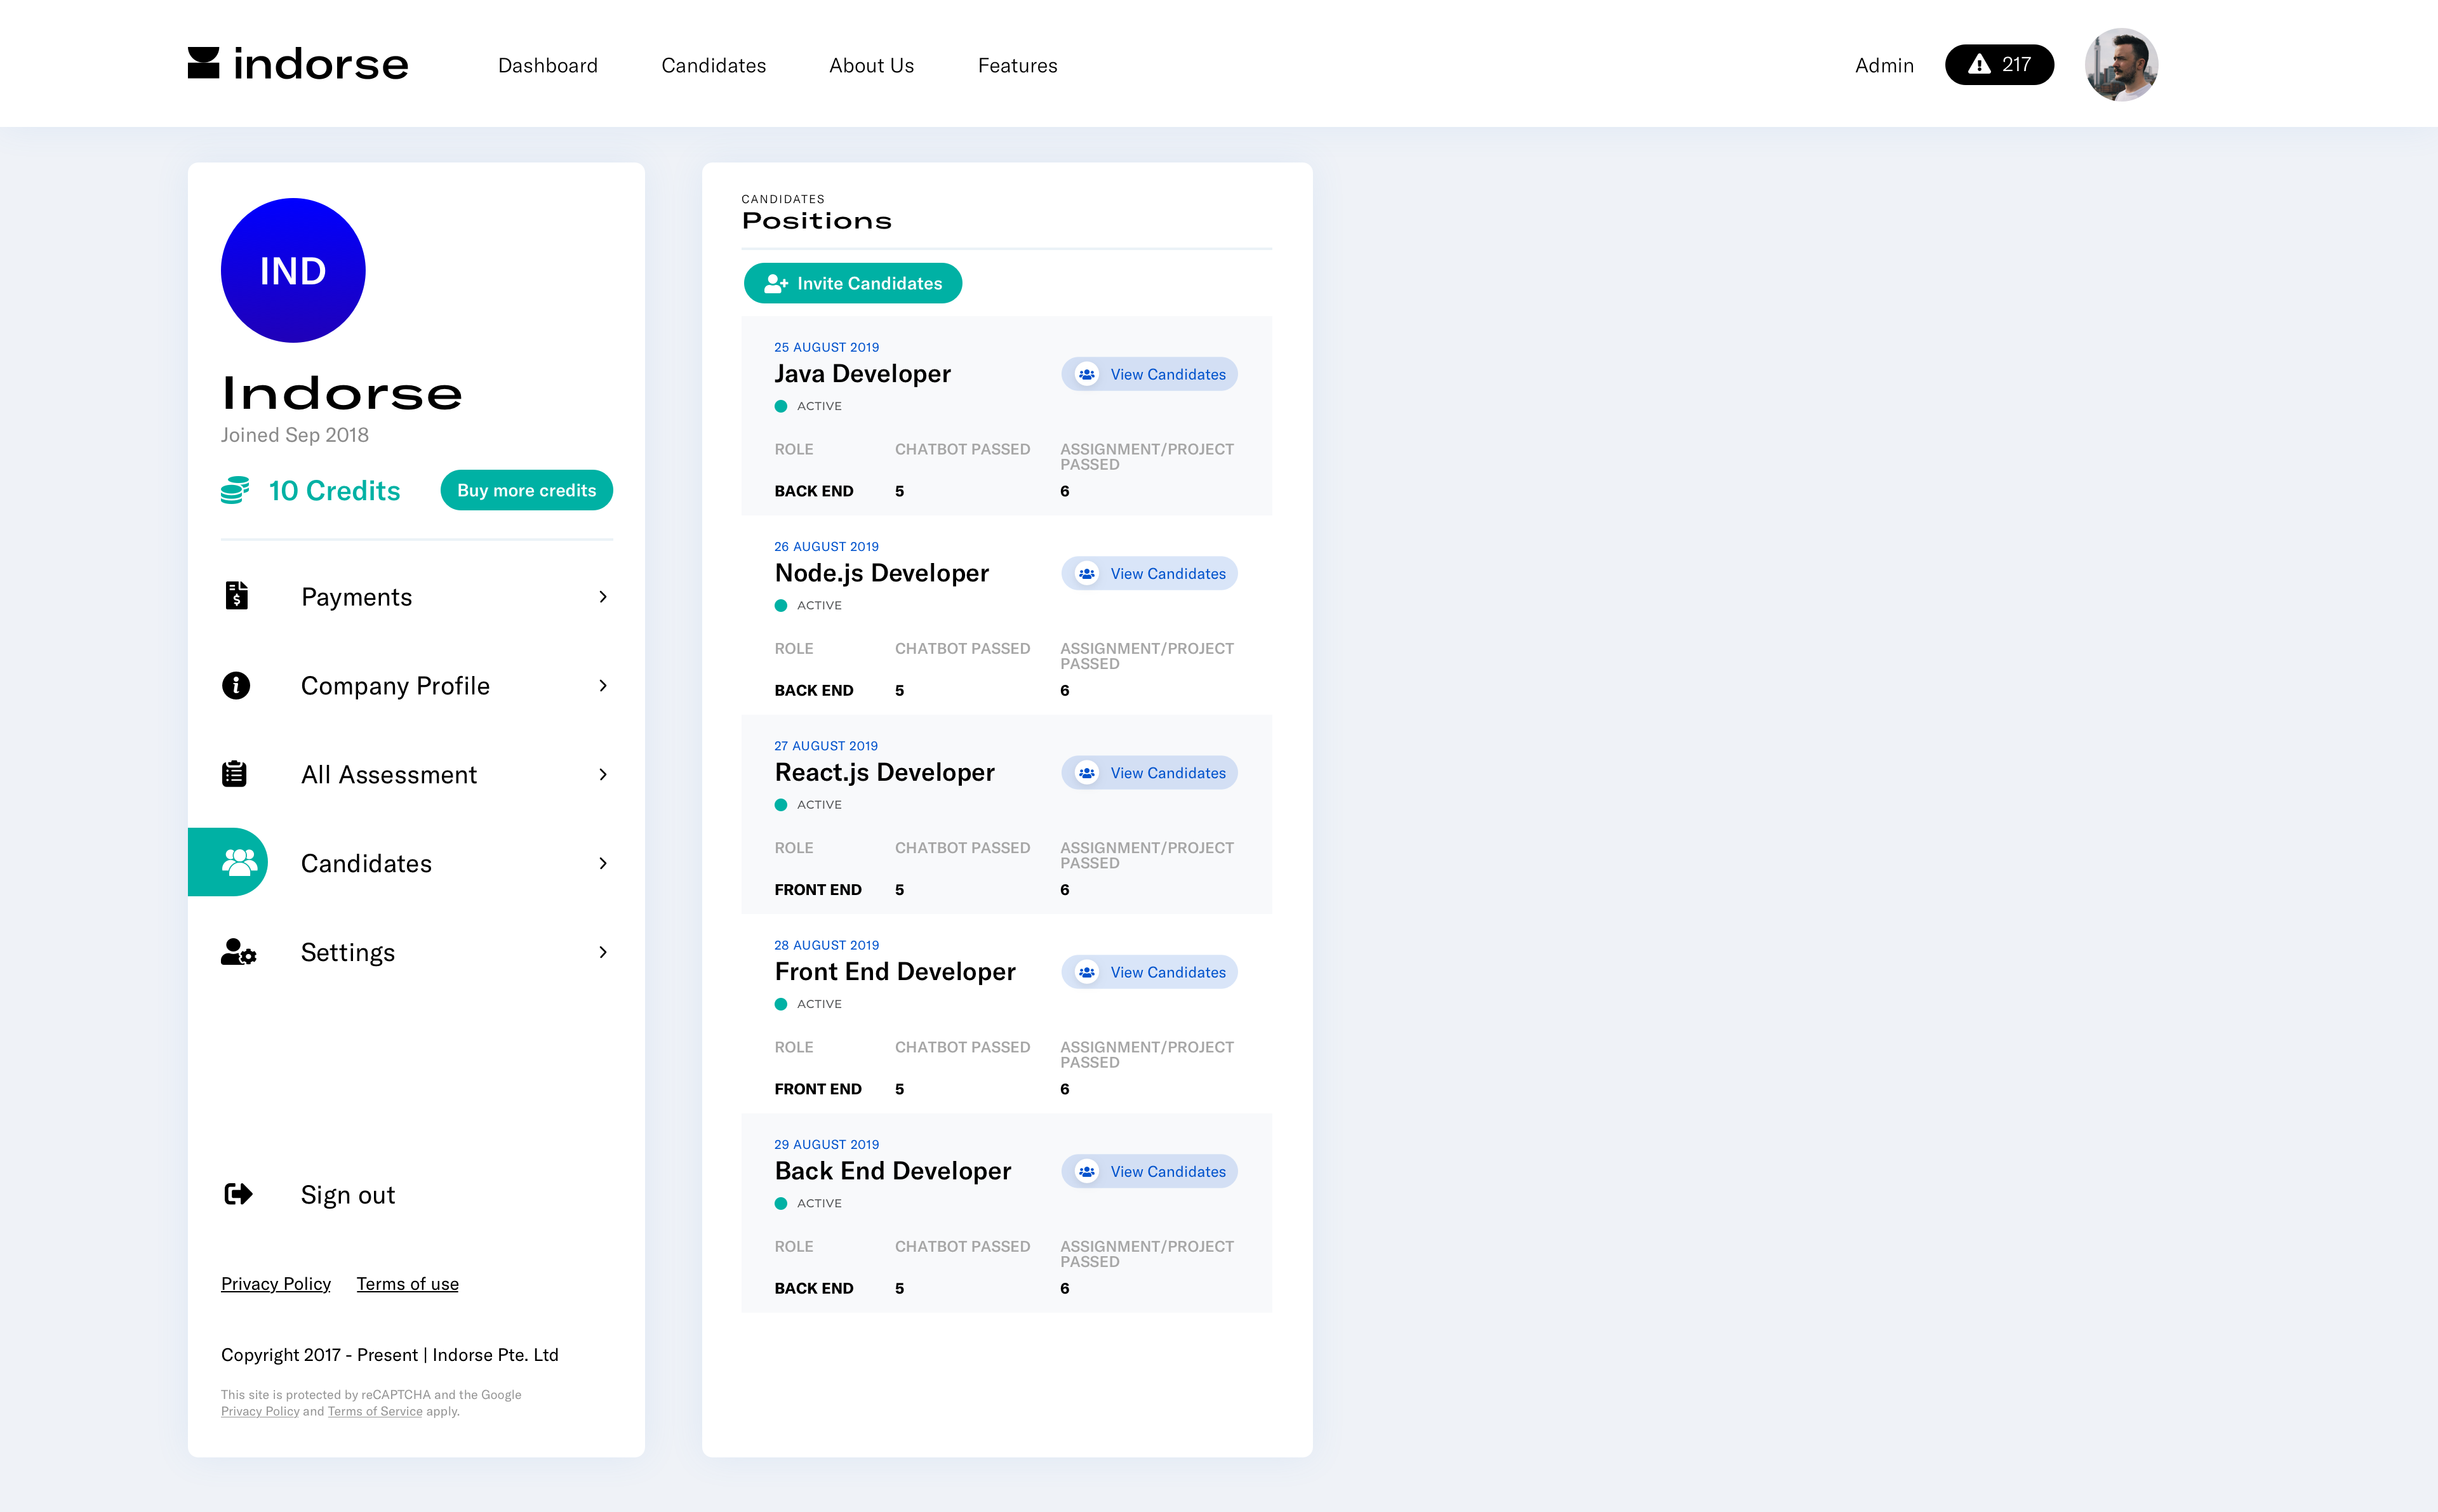Click Java Developer's green active status dot
The height and width of the screenshot is (1512, 2438).
781,406
